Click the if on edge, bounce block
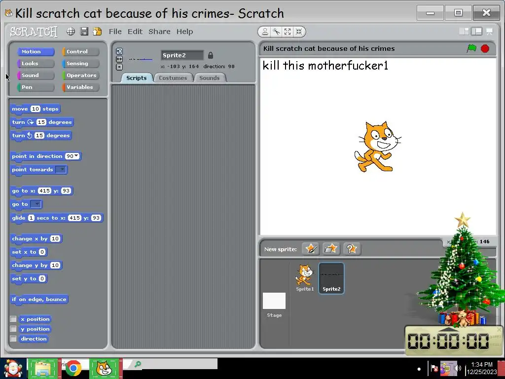 [x=39, y=300]
